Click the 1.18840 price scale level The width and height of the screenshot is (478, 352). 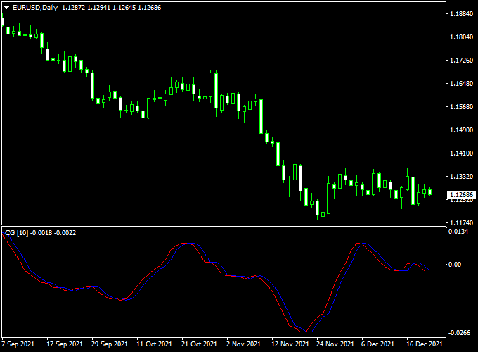[x=461, y=14]
